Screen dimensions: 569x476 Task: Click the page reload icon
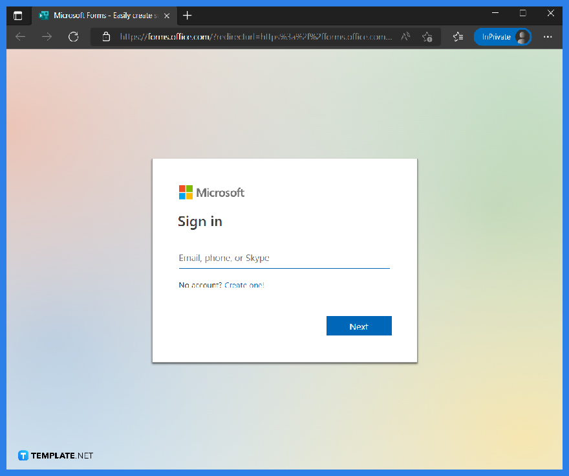[x=72, y=37]
